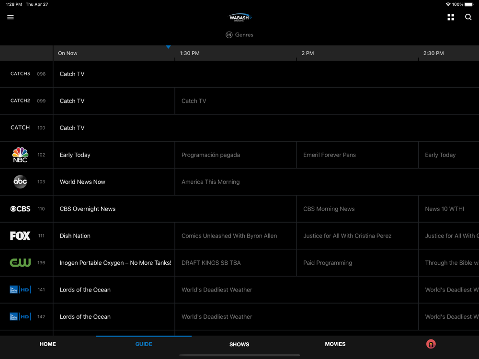Select Weather Channel HD logo on 141
479x359 pixels.
[20, 290]
